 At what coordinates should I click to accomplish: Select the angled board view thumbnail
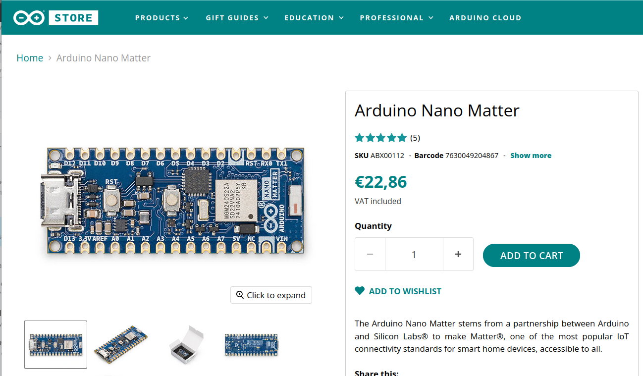(121, 345)
